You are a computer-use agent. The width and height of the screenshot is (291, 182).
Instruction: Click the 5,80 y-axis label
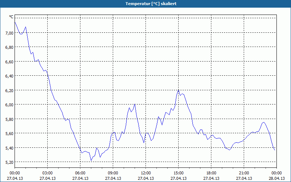9,119
